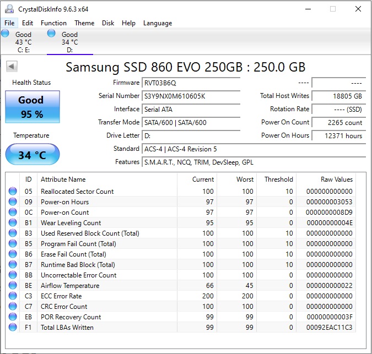Click the status orb for Airflow Temperature
The image size is (372, 354).
click(x=13, y=285)
